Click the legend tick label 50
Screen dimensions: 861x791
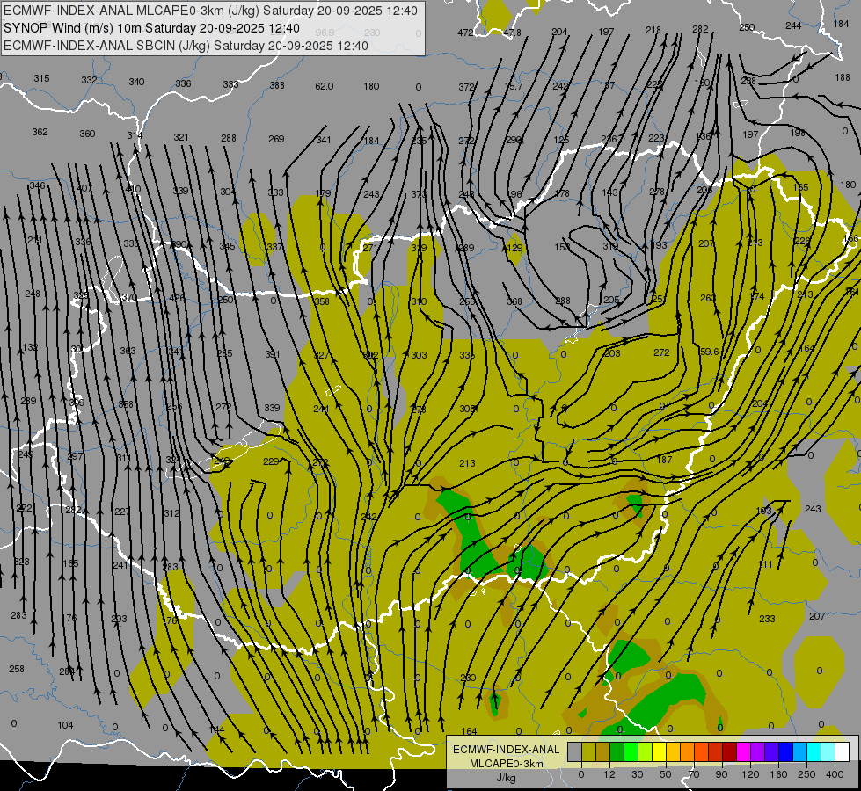coord(666,774)
